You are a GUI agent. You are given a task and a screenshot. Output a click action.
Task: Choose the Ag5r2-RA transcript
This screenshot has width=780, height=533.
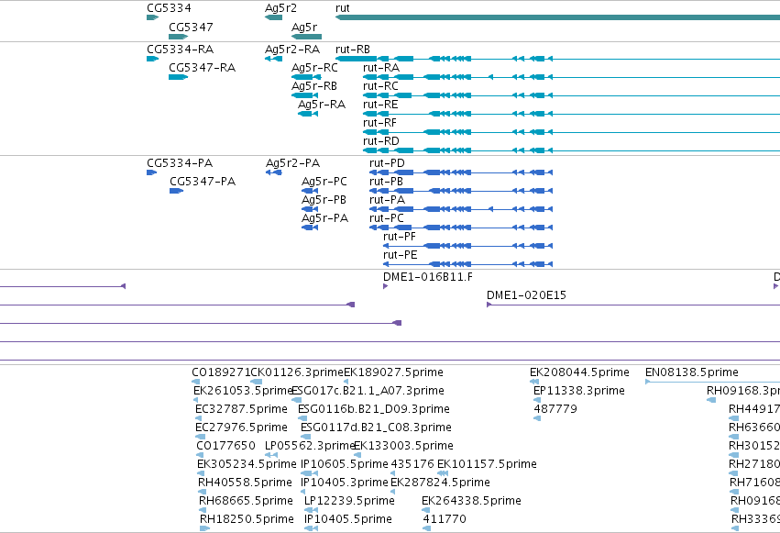click(x=274, y=59)
